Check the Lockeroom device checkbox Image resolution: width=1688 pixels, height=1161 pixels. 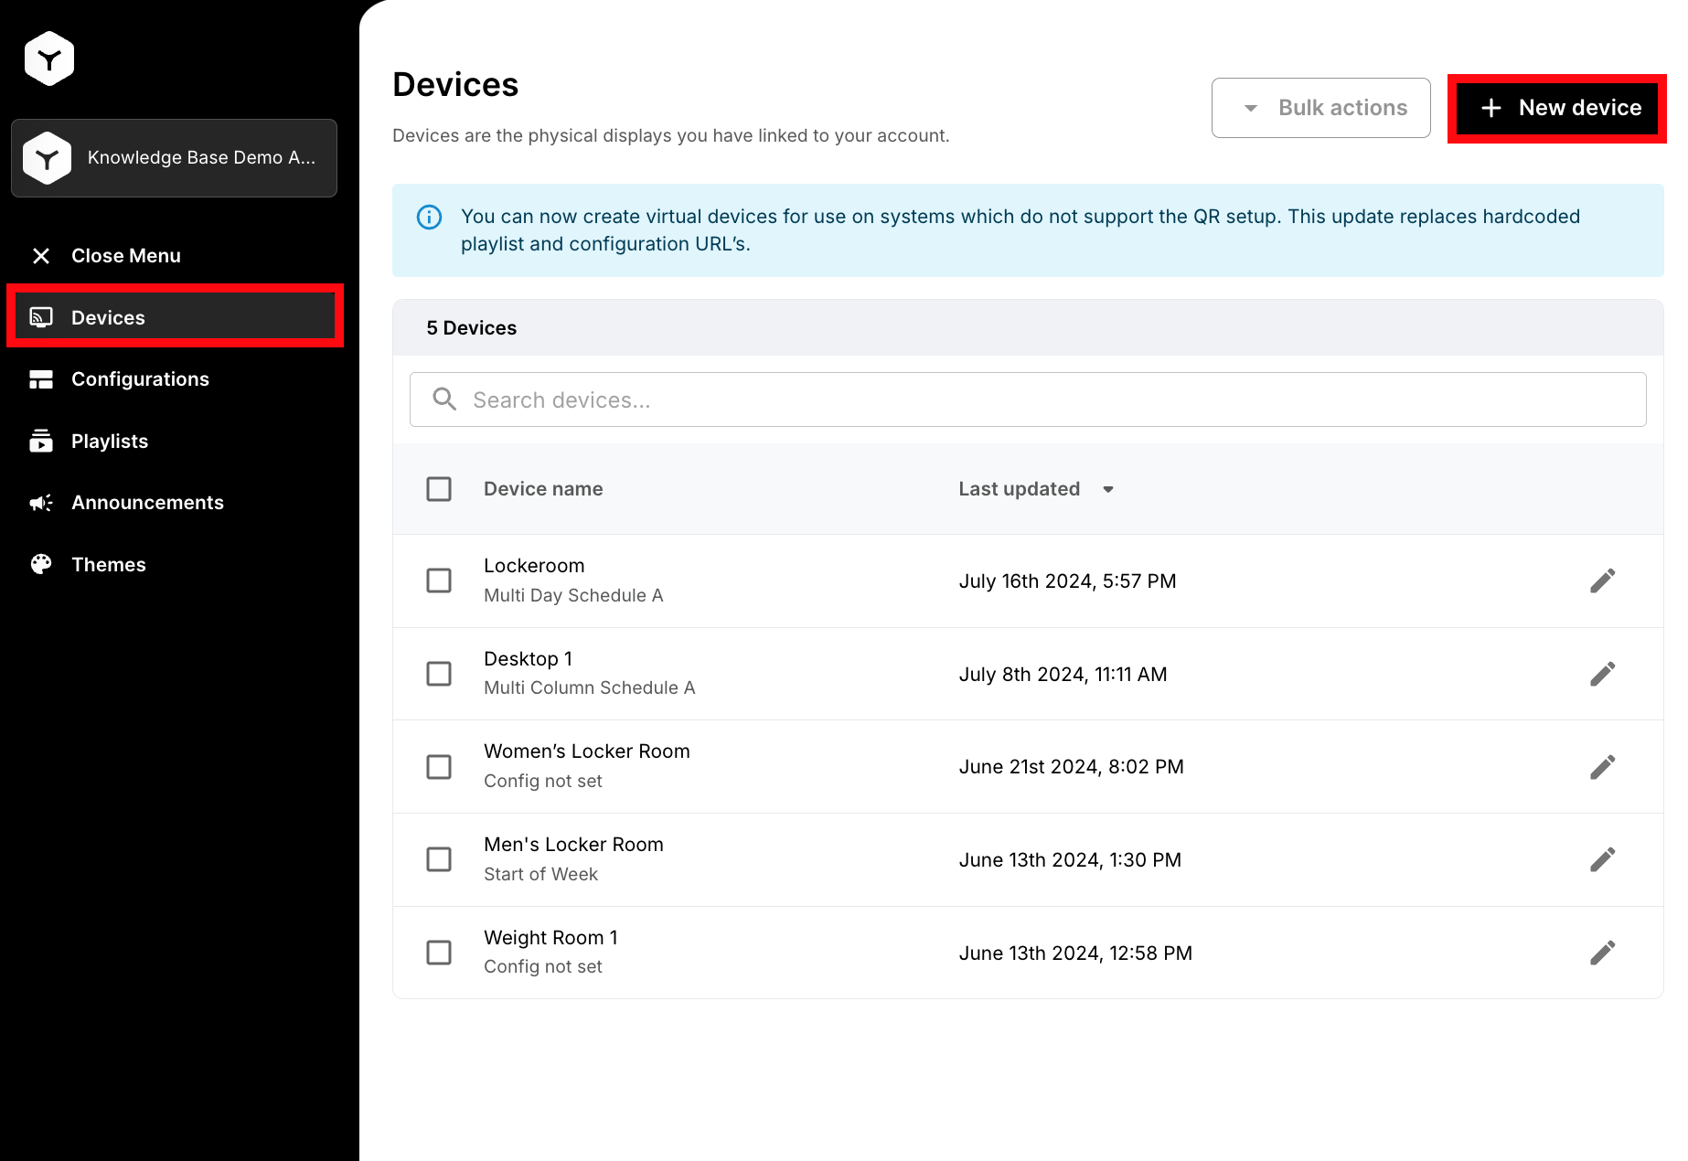click(439, 580)
